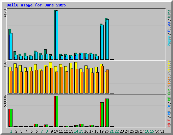Screen dimensions: 173x135
Task: Click the cyan Pages bar for day 20
Action: [x=107, y=39]
